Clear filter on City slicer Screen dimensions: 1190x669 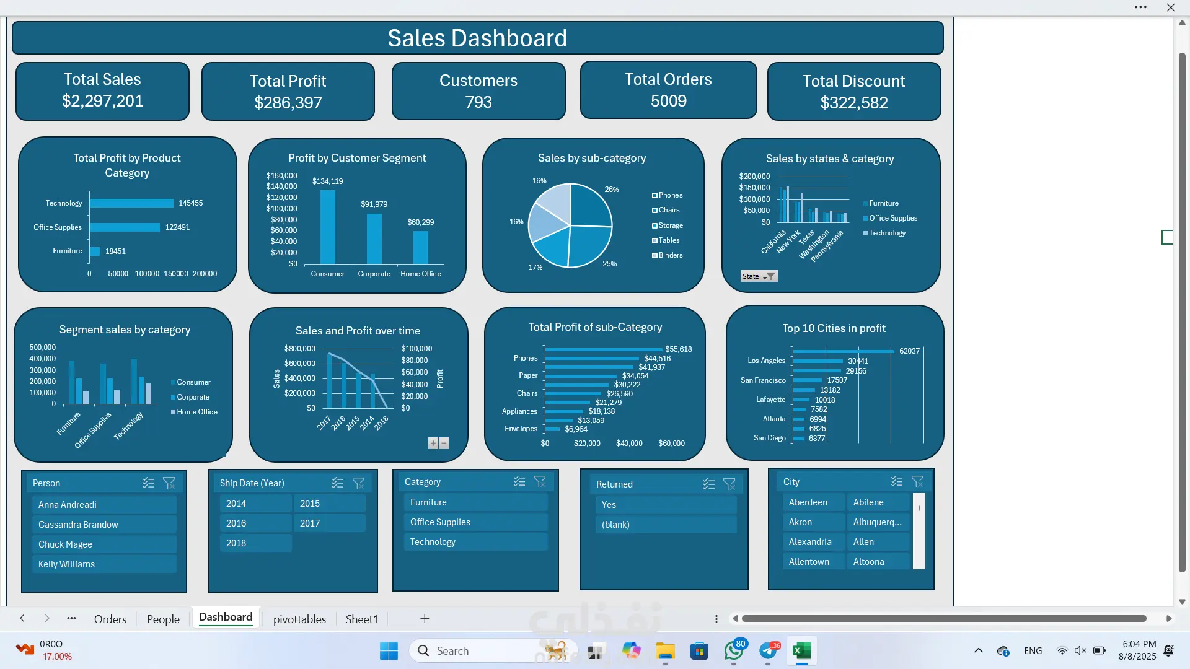tap(918, 482)
